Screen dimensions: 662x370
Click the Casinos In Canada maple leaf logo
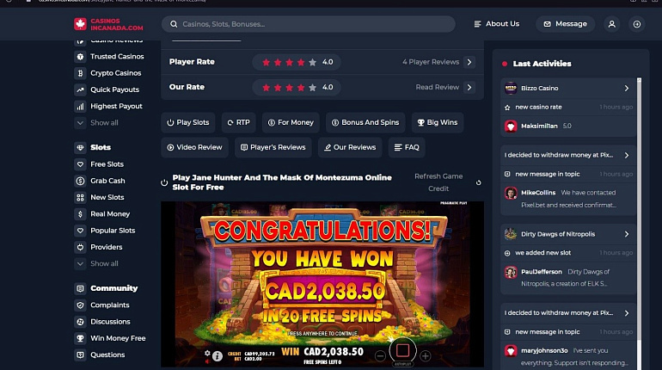point(80,24)
